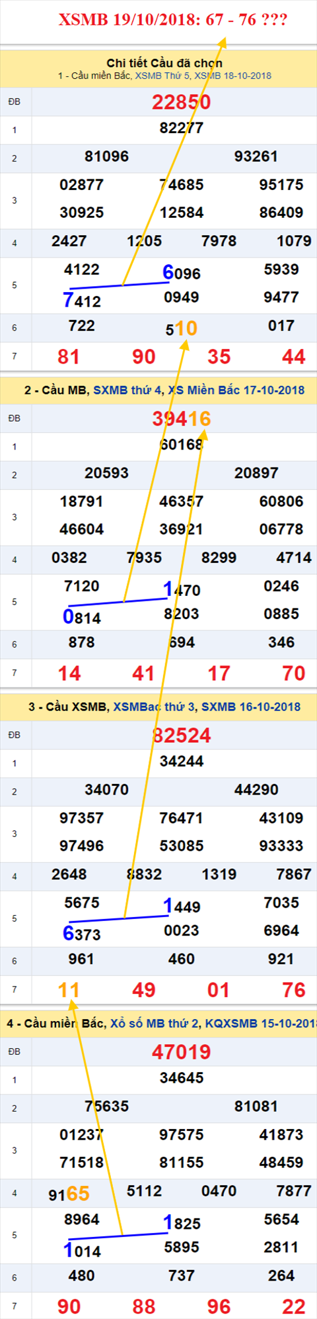317x1319 pixels.
Task: Click the number 81081
Action: [256, 1106]
